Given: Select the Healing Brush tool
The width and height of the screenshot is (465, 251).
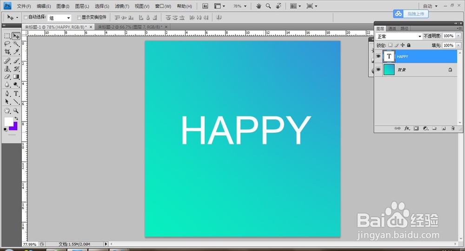Looking at the screenshot, I should [7, 61].
